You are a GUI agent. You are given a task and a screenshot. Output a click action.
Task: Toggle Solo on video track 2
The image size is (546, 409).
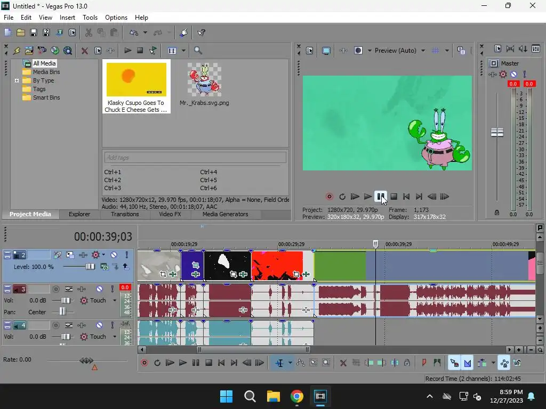127,255
